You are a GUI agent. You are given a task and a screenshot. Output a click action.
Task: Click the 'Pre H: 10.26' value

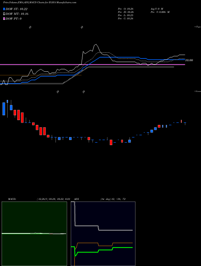pyautogui.click(x=125, y=12)
